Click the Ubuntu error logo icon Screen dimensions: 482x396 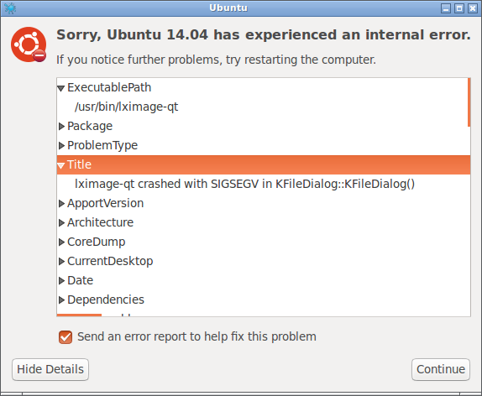tap(29, 44)
